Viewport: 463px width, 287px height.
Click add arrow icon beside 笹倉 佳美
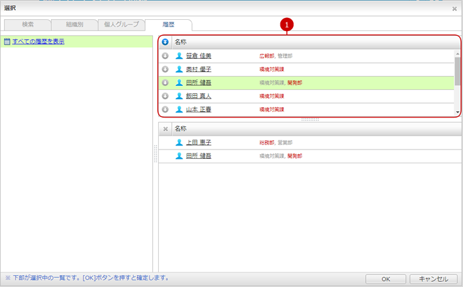tap(165, 56)
